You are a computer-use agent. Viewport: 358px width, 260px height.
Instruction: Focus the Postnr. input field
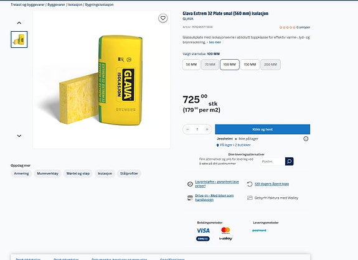(x=273, y=162)
